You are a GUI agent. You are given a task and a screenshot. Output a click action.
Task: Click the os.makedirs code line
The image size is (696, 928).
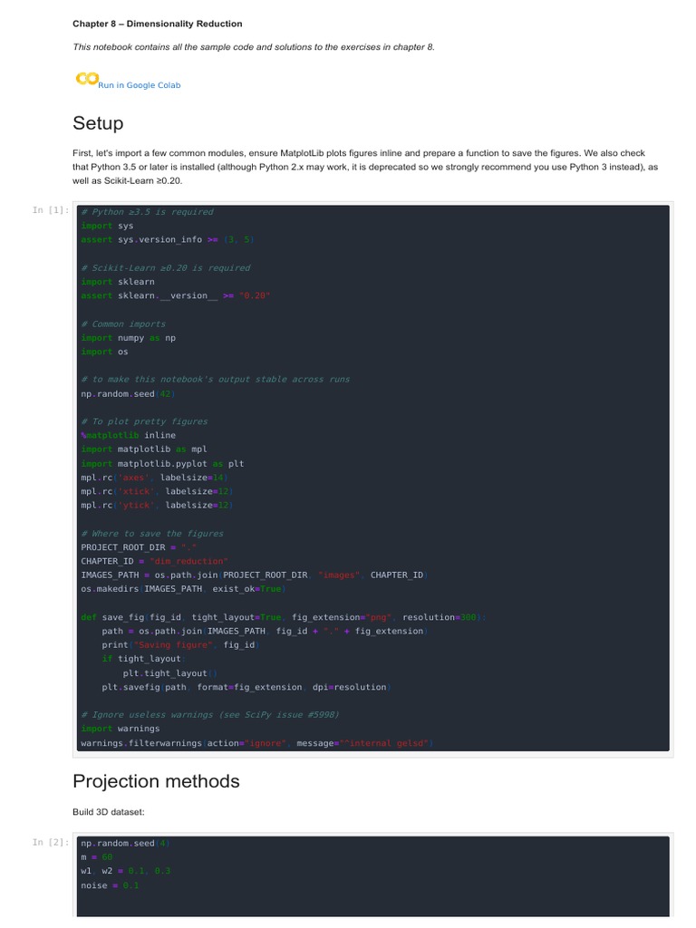point(183,589)
